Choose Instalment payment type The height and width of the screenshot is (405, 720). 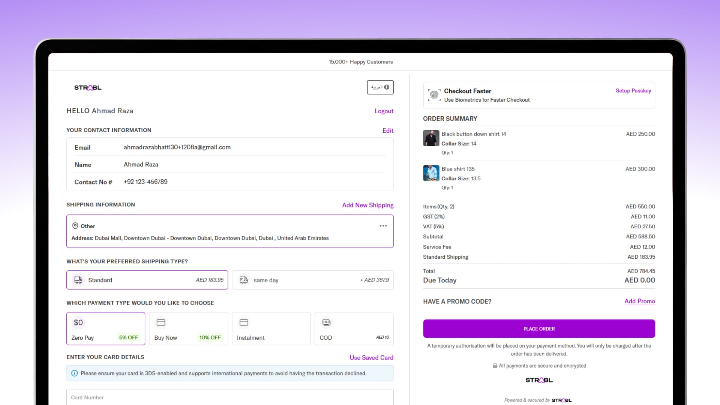(271, 329)
